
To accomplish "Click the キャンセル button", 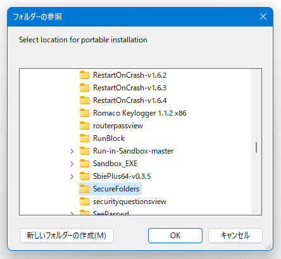I will click(x=235, y=236).
